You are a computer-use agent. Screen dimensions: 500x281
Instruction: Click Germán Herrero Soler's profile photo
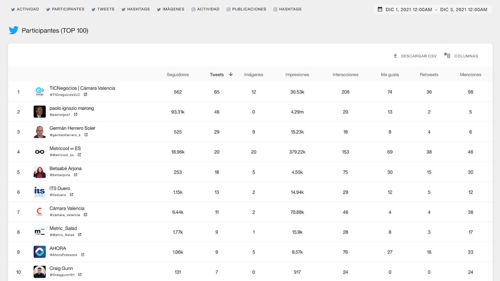pyautogui.click(x=40, y=132)
